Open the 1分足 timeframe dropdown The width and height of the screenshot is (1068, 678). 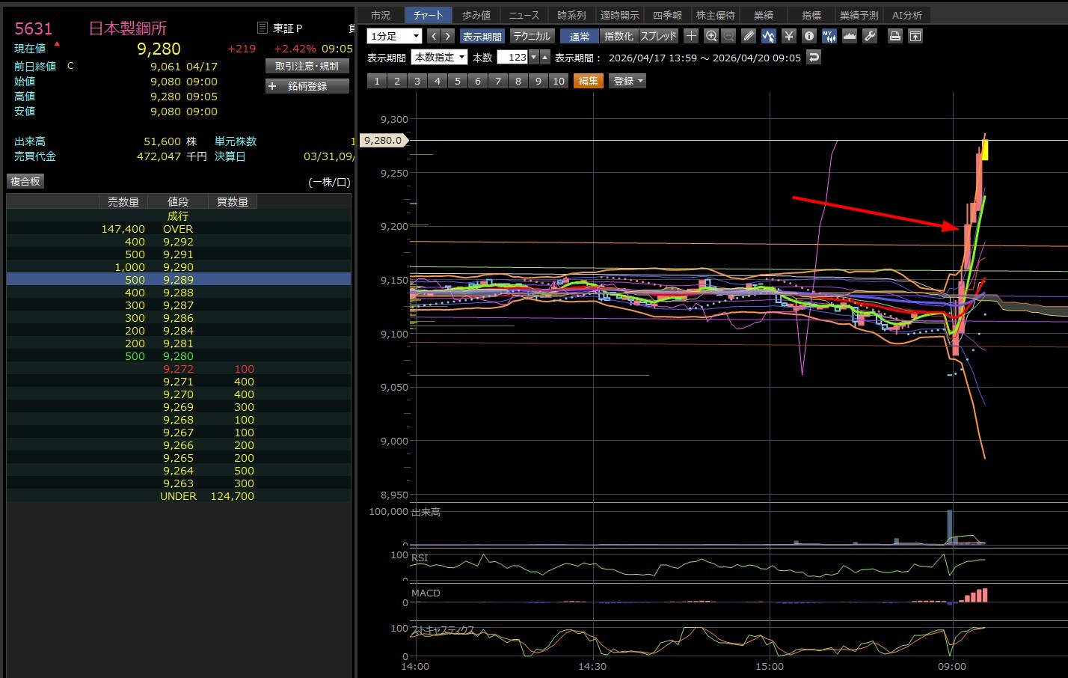[x=394, y=36]
